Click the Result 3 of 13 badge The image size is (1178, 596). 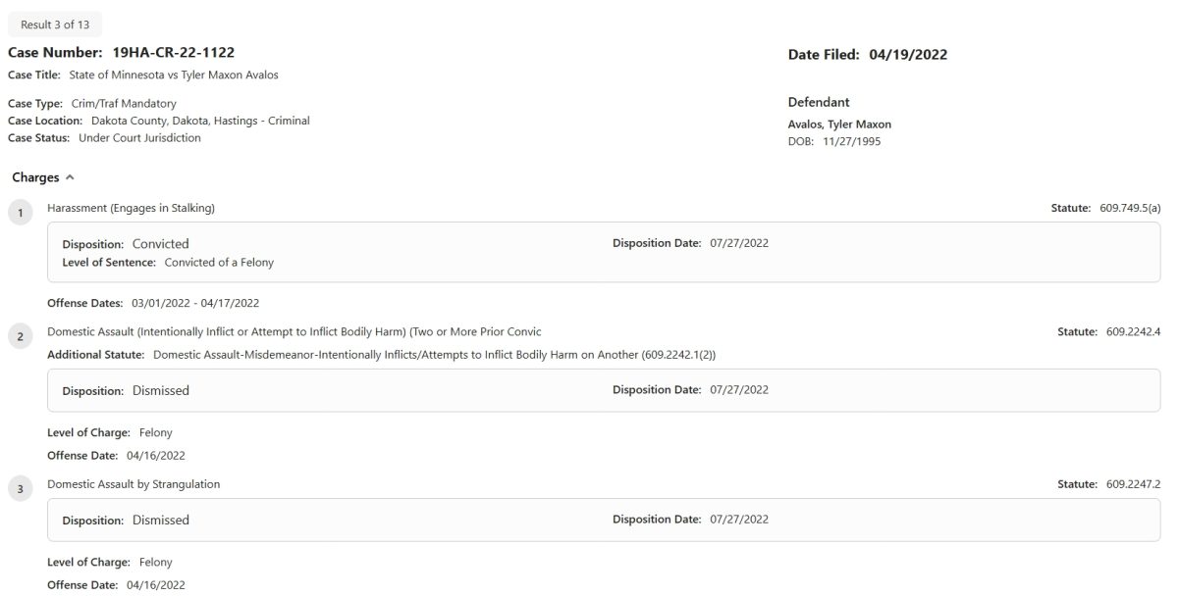55,25
